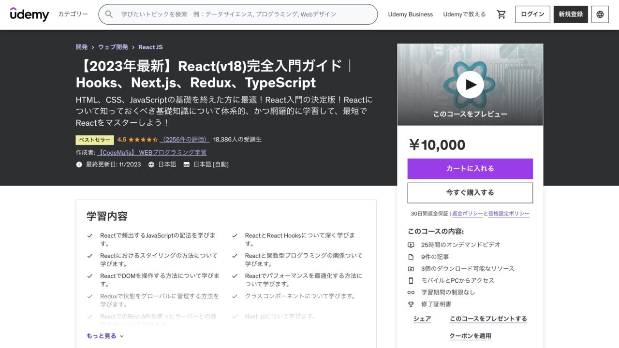
Task: Click the Udemy logo
Action: point(29,14)
